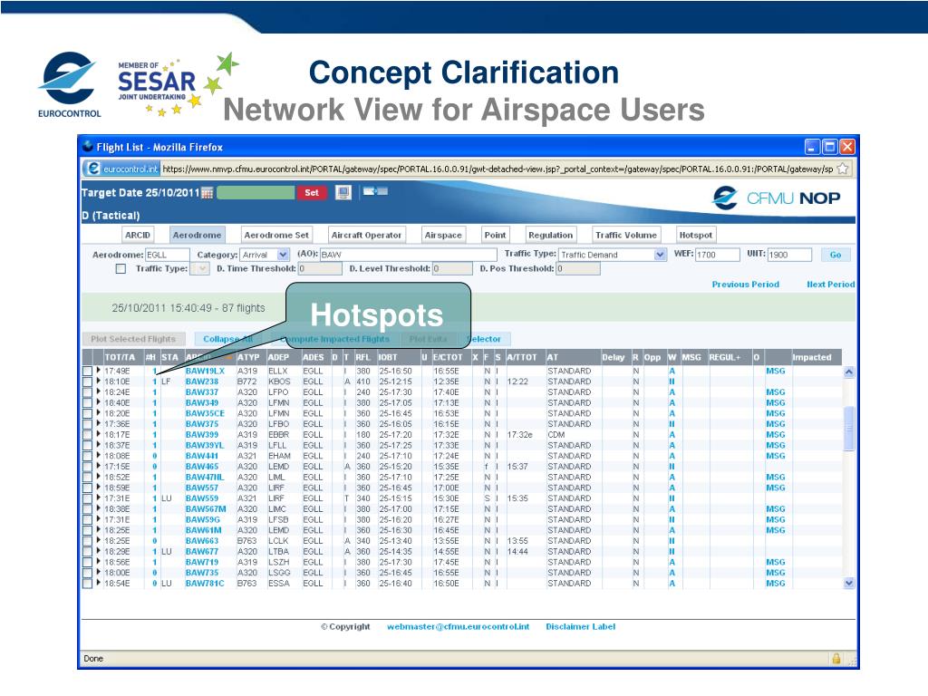The image size is (928, 696).
Task: Click the Plot Selected Flights button
Action: (134, 339)
